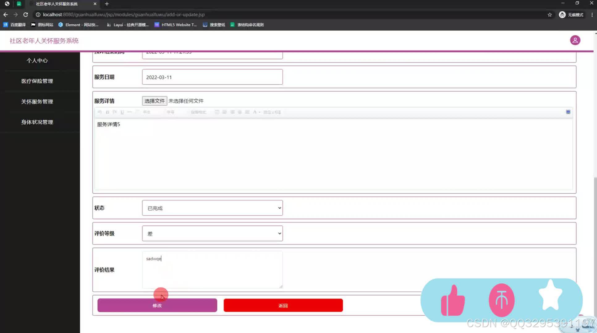Image resolution: width=597 pixels, height=333 pixels.
Task: Toggle bold in the rich text editor
Action: click(107, 112)
